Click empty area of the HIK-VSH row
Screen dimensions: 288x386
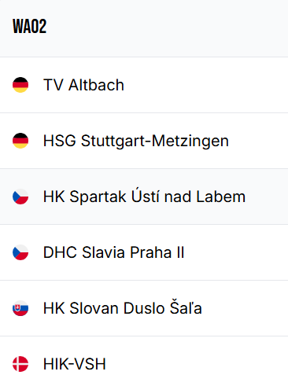(x=197, y=364)
